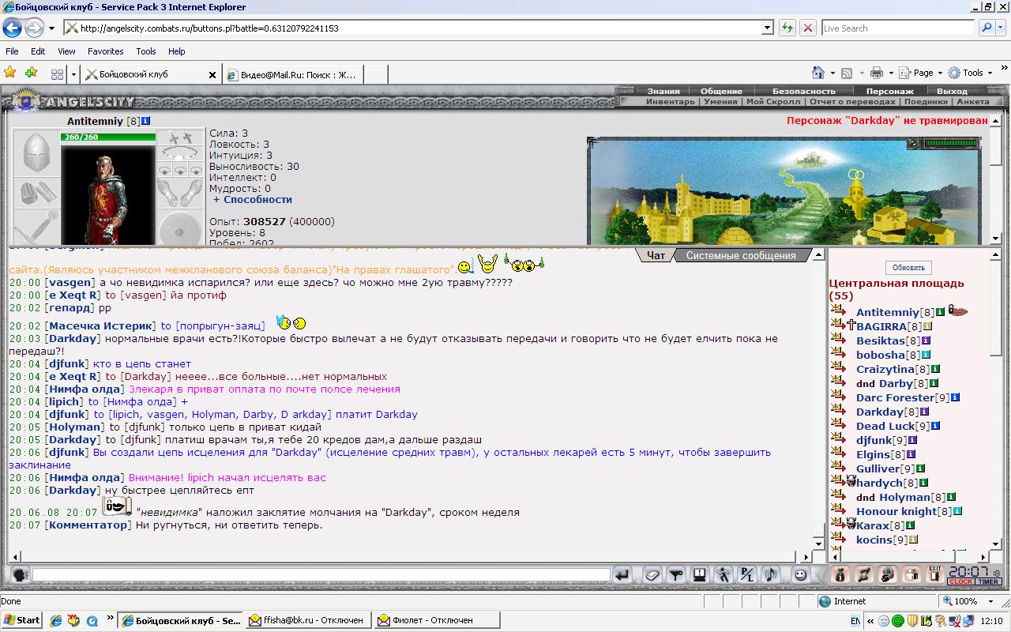Image resolution: width=1011 pixels, height=632 pixels.
Task: Click the browser Back button
Action: point(12,28)
